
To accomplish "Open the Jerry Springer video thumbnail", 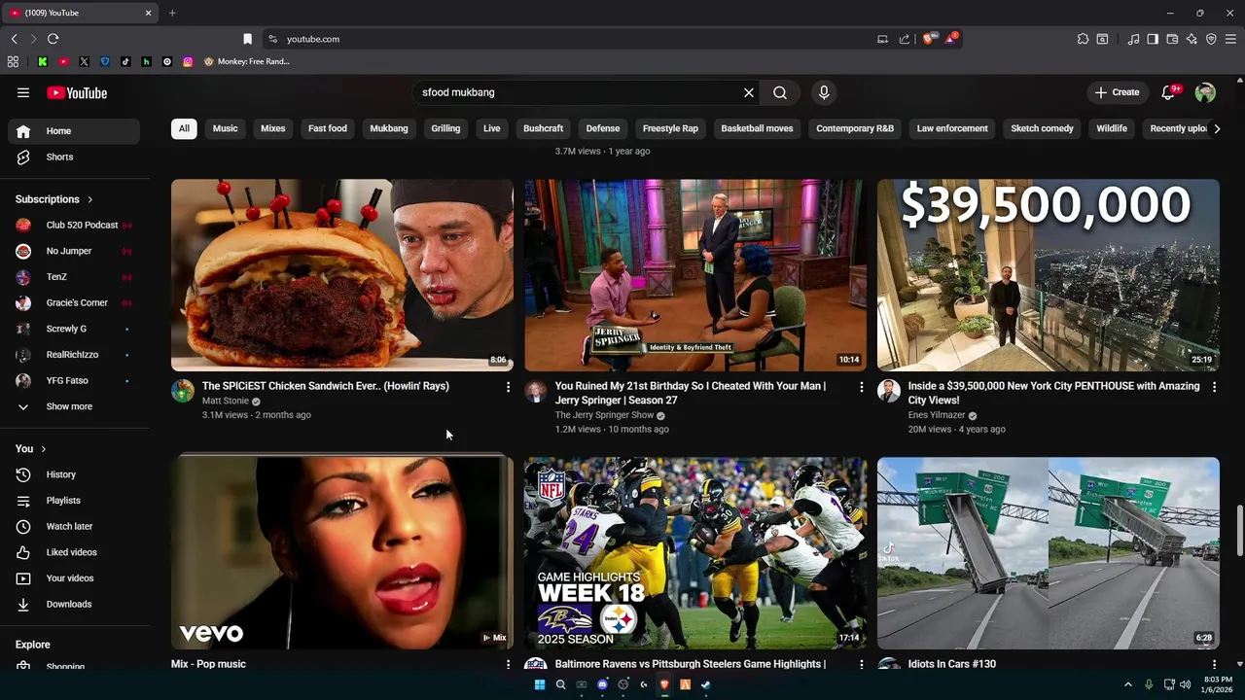I will point(695,275).
